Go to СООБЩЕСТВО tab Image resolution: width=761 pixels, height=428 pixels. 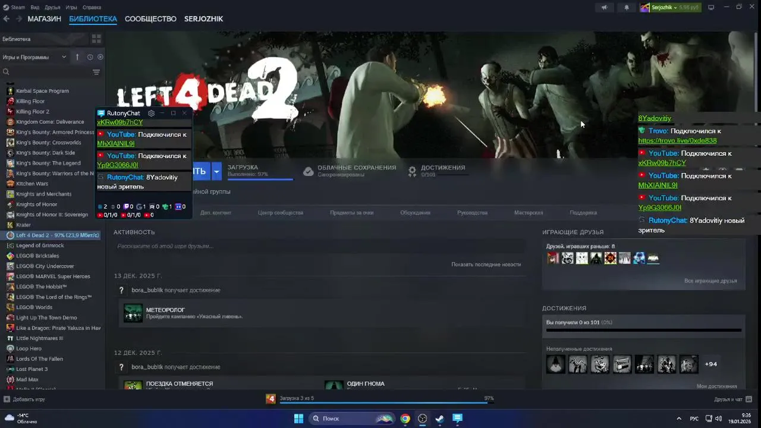(x=150, y=19)
